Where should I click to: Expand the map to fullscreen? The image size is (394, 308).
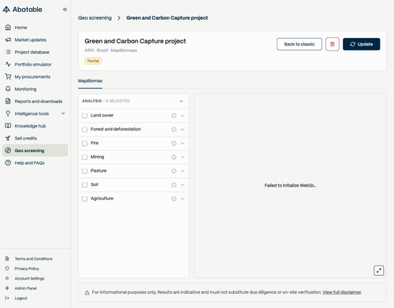(x=379, y=270)
